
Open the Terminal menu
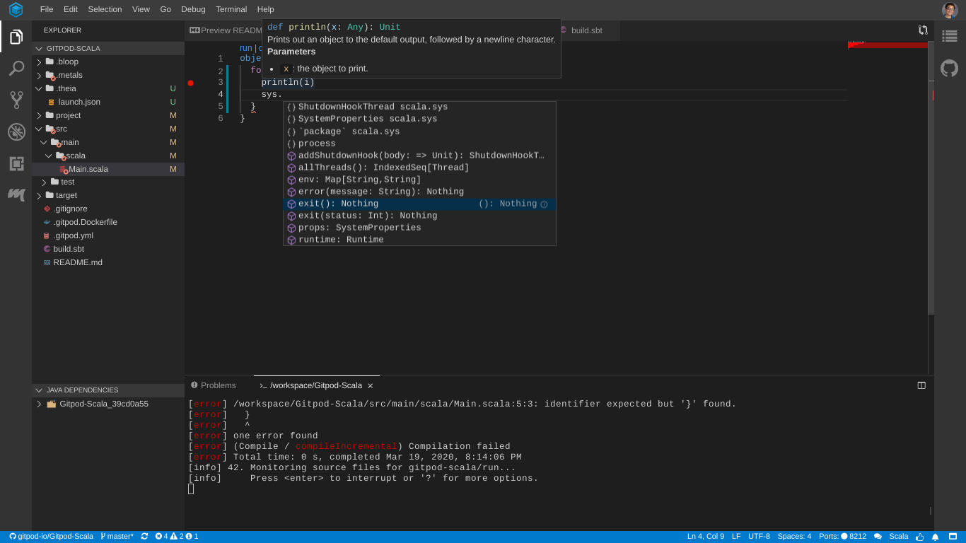pos(231,9)
